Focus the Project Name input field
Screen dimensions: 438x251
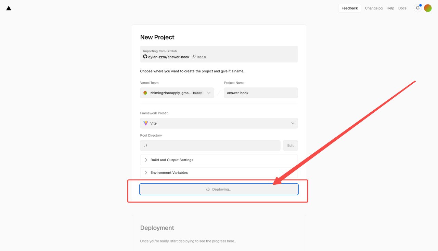(261, 93)
